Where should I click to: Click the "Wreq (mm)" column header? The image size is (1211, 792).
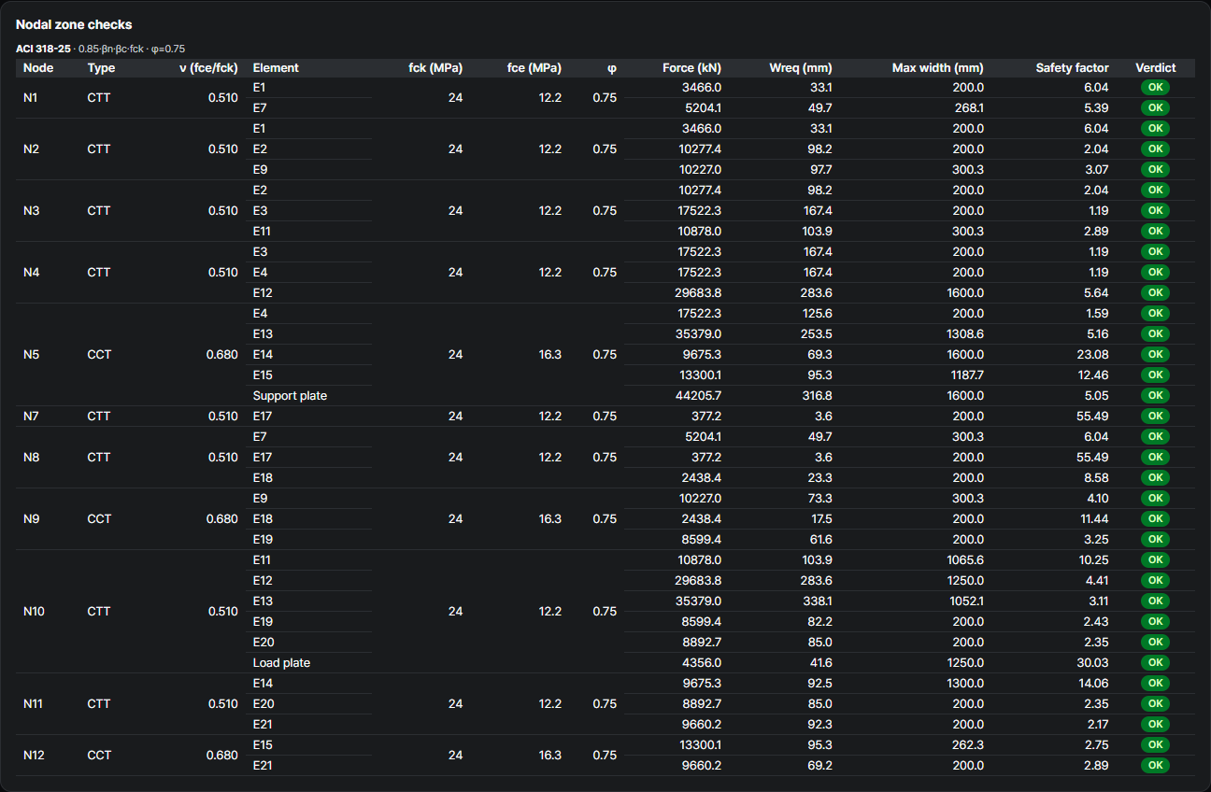(x=801, y=68)
